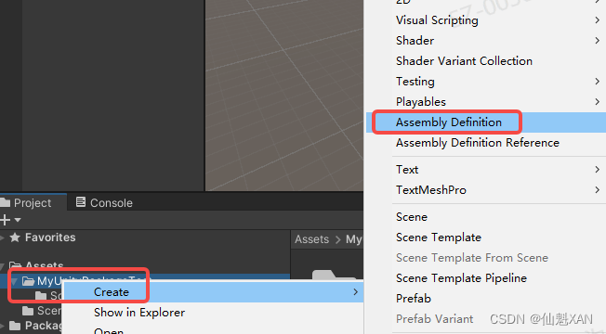Choose Show in Explorer

coord(214,313)
